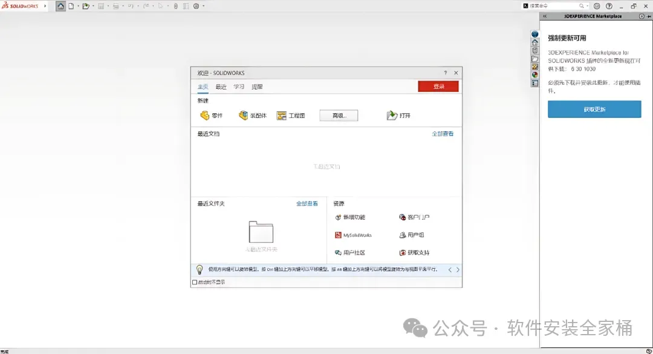Open File Explorer folder tab in task pane
653x354 pixels.
(x=534, y=59)
